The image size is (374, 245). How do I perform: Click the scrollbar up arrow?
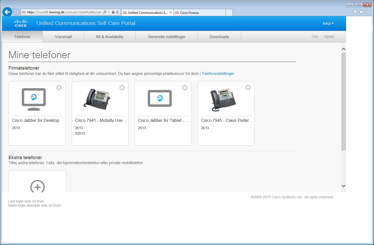[x=343, y=49]
